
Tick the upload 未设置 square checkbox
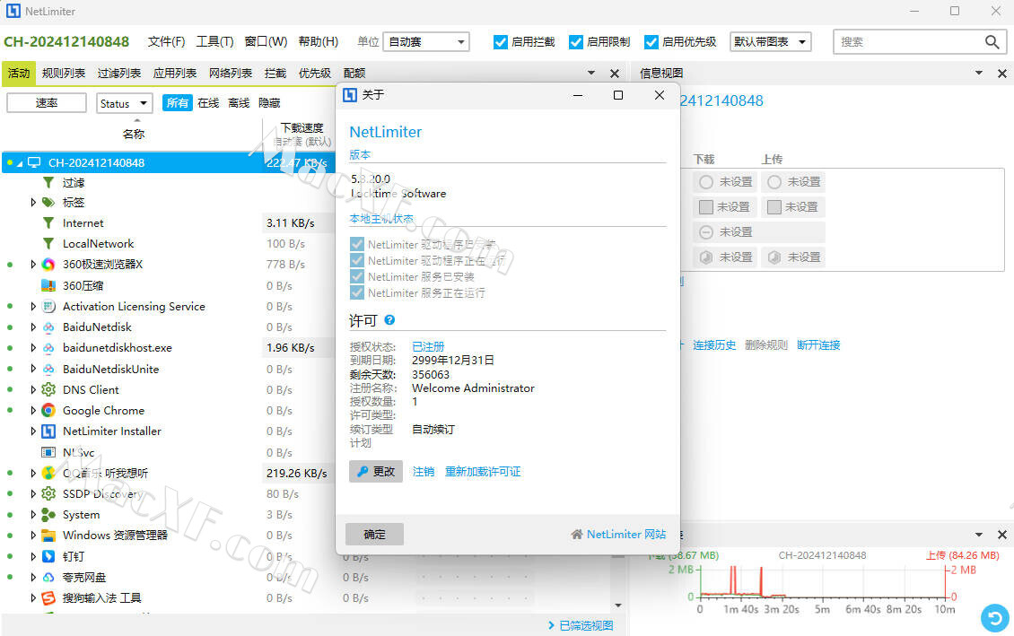[774, 207]
